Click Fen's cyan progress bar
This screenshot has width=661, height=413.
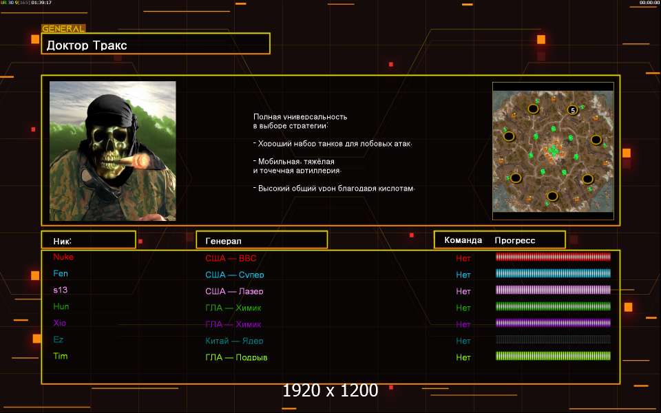coord(553,273)
